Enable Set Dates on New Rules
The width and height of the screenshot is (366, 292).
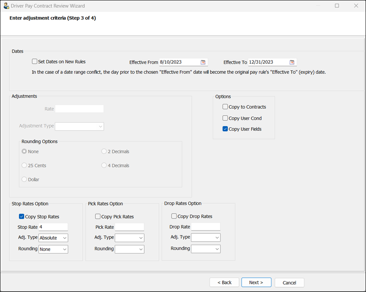pos(35,62)
